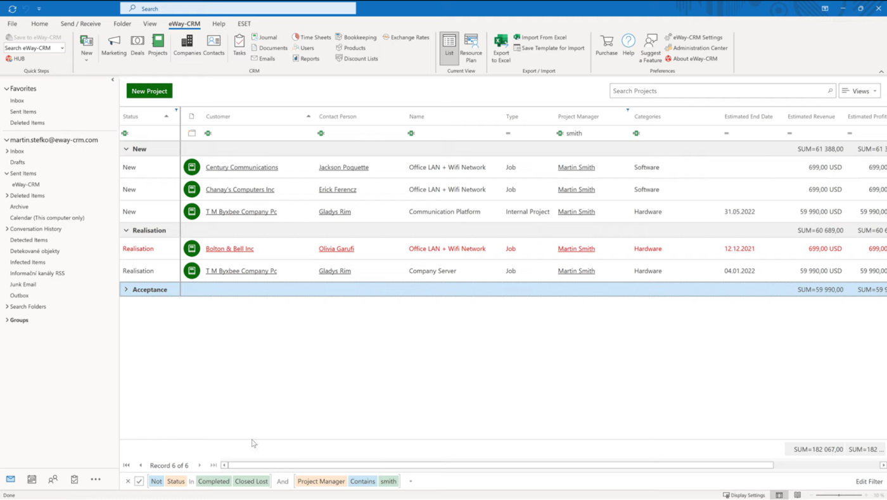Viewport: 887px width, 500px height.
Task: Switch to List view
Action: [449, 48]
